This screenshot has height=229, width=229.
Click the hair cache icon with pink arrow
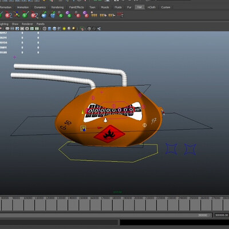click(x=103, y=15)
